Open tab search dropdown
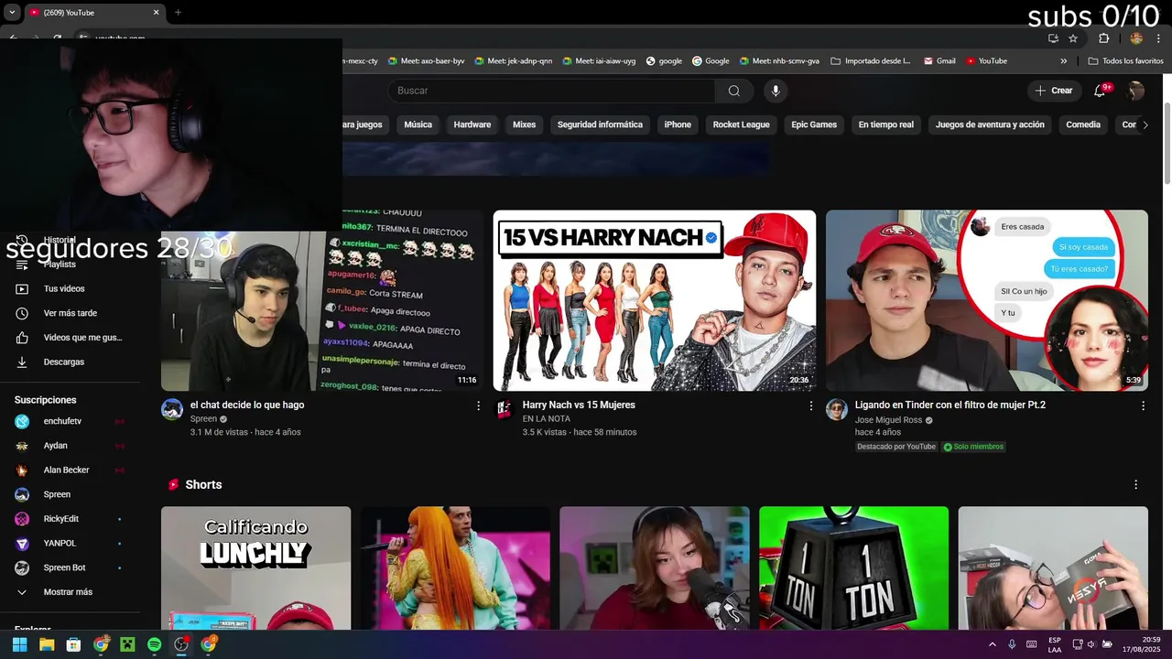The height and width of the screenshot is (659, 1172). [12, 13]
